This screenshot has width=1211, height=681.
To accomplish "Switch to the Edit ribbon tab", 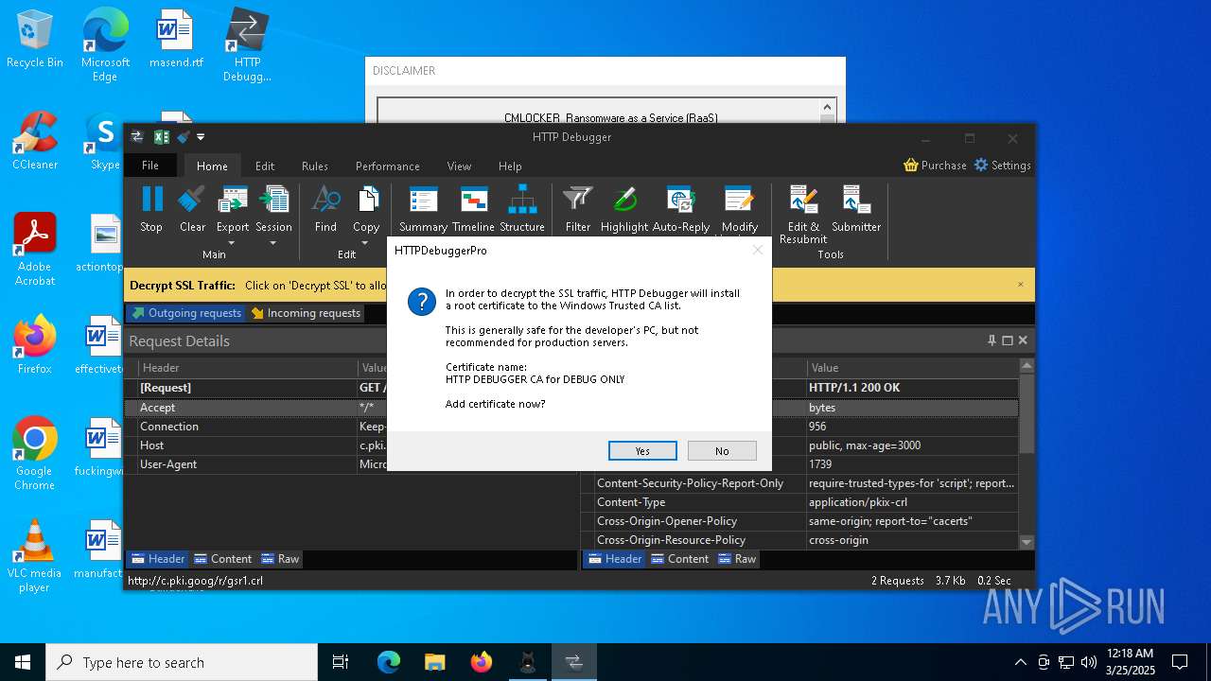I will (x=265, y=166).
